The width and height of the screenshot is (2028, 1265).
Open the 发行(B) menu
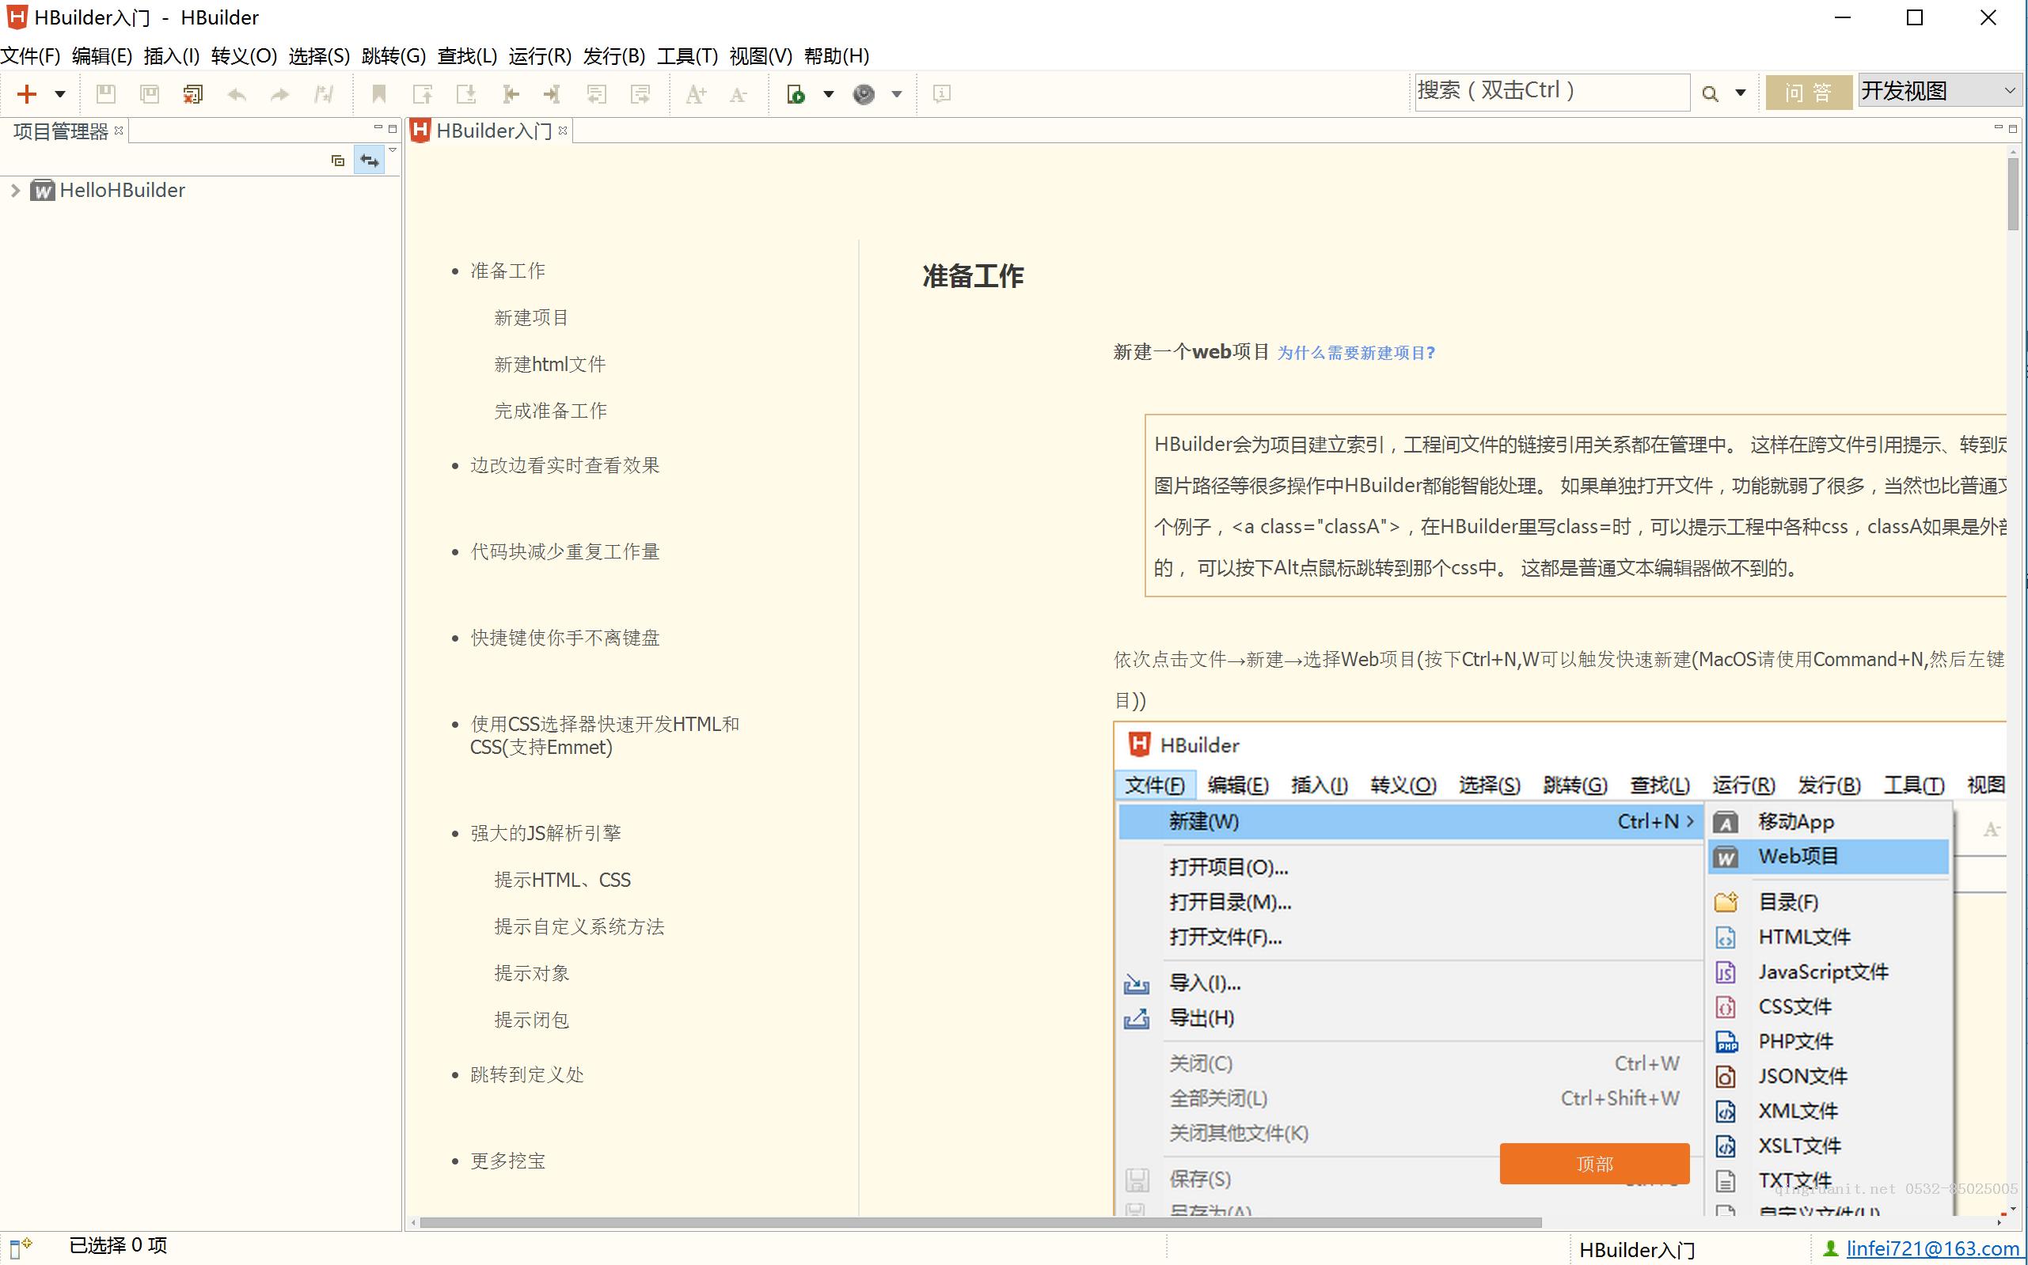[x=614, y=55]
